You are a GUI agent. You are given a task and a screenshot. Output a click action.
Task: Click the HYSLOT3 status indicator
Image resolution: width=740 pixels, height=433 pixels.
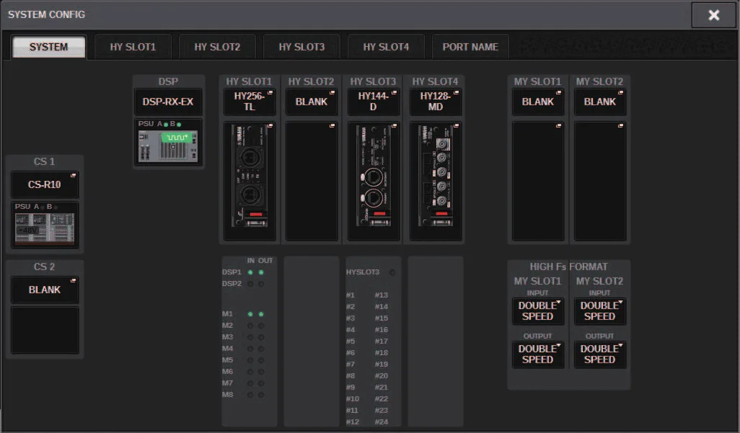pyautogui.click(x=392, y=272)
